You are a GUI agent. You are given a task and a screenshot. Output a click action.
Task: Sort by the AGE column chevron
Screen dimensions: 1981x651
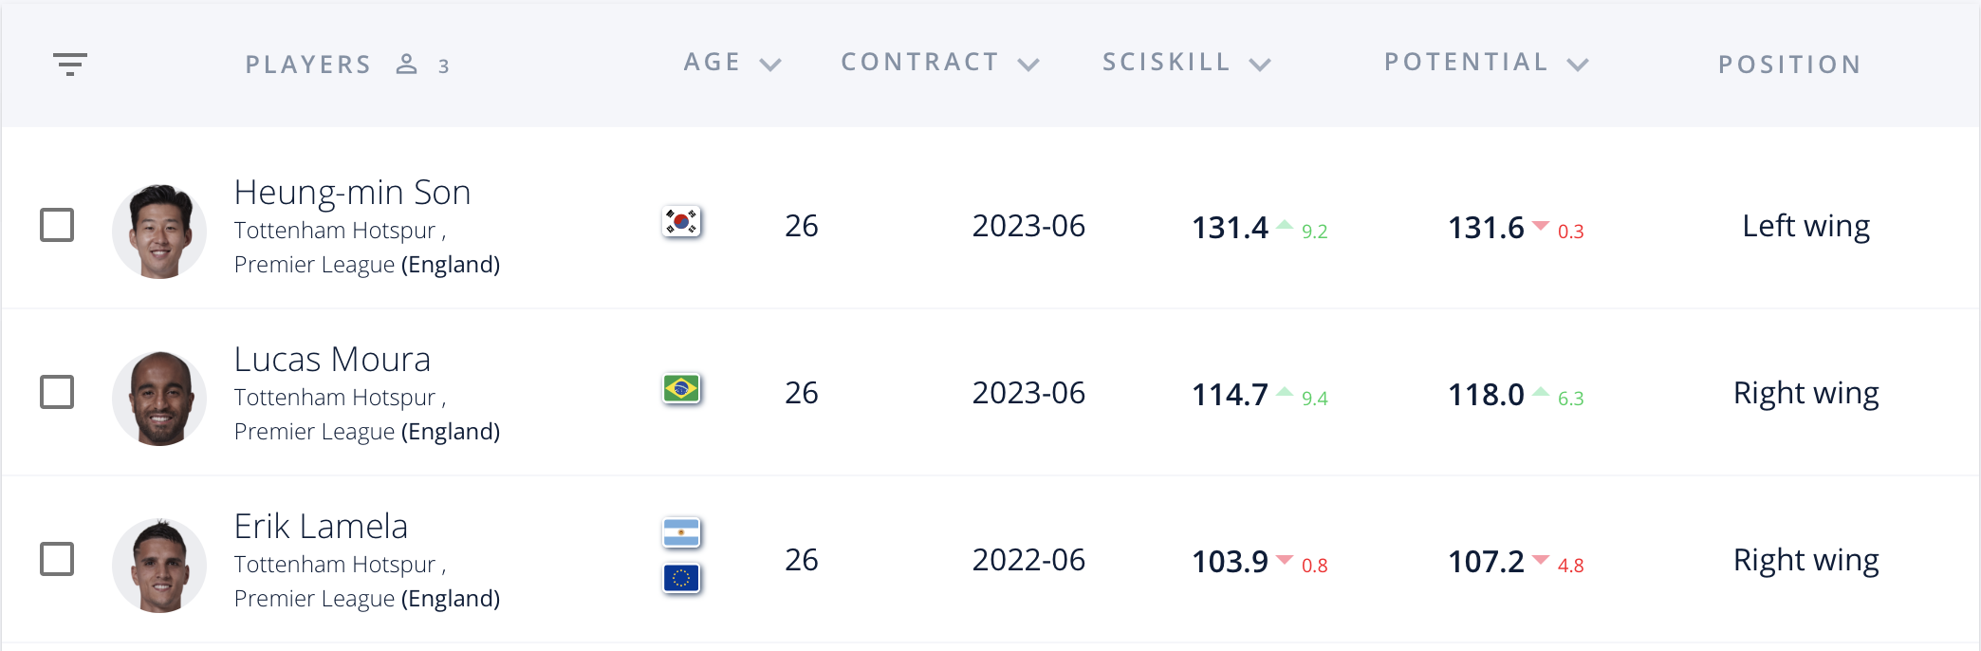pyautogui.click(x=770, y=65)
